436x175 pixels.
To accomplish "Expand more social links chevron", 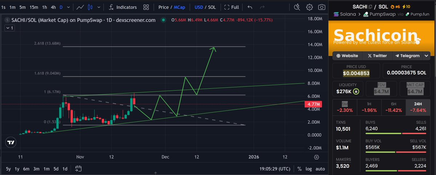I will pos(427,56).
